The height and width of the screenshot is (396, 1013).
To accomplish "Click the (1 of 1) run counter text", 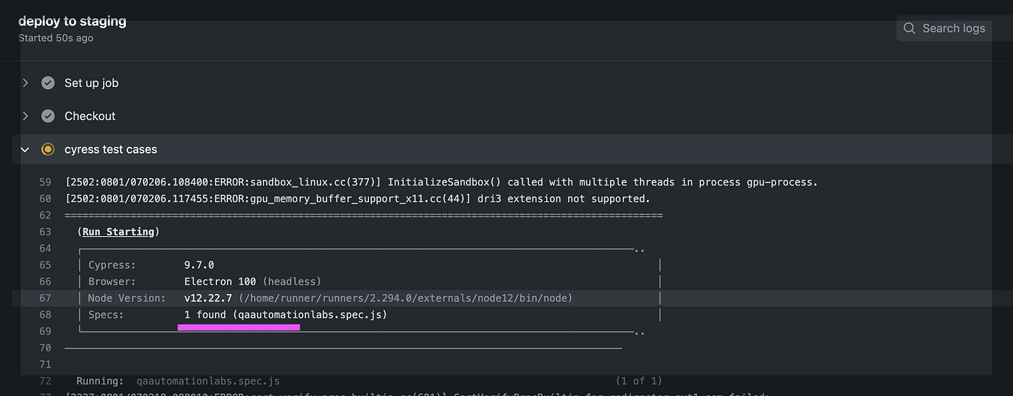I will click(639, 381).
